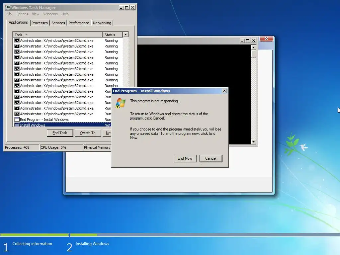This screenshot has width=340, height=255.
Task: Click the Task Manager title bar icon
Action: 8,8
